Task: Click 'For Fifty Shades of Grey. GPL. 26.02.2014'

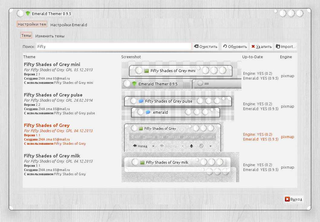Action: 58,100
